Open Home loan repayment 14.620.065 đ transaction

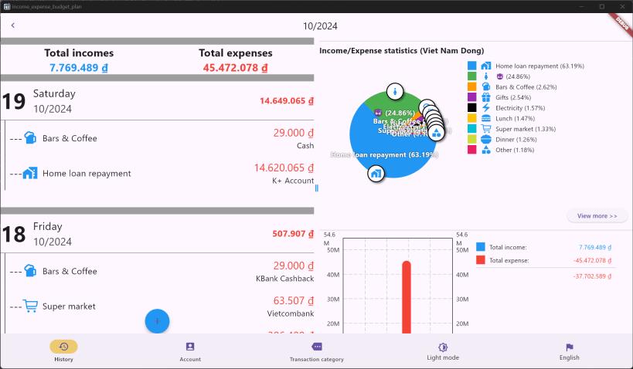(162, 174)
